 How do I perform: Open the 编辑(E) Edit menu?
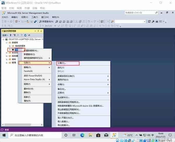[15, 17]
